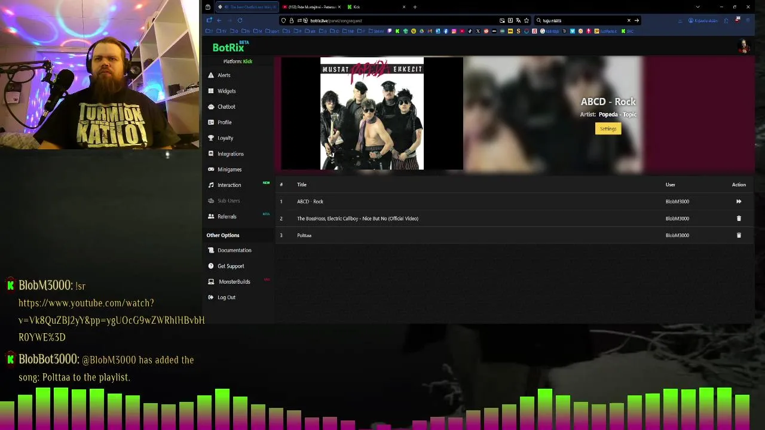765x430 pixels.
Task: Open the Facebook bookmark
Action: [x=446, y=31]
